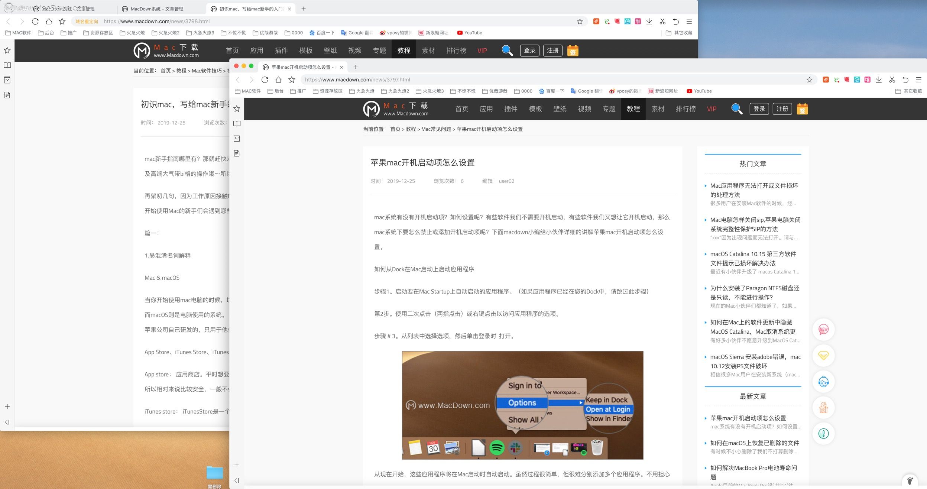Image resolution: width=927 pixels, height=489 pixels.
Task: Click undo arrow icon in front browser toolbar
Action: coord(905,80)
